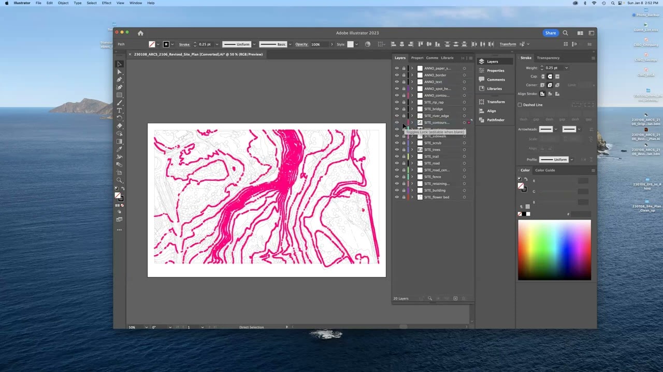Click the Opacity label link

click(x=301, y=44)
